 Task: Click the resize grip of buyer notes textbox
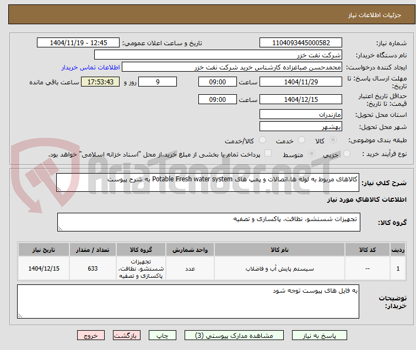click(20, 315)
